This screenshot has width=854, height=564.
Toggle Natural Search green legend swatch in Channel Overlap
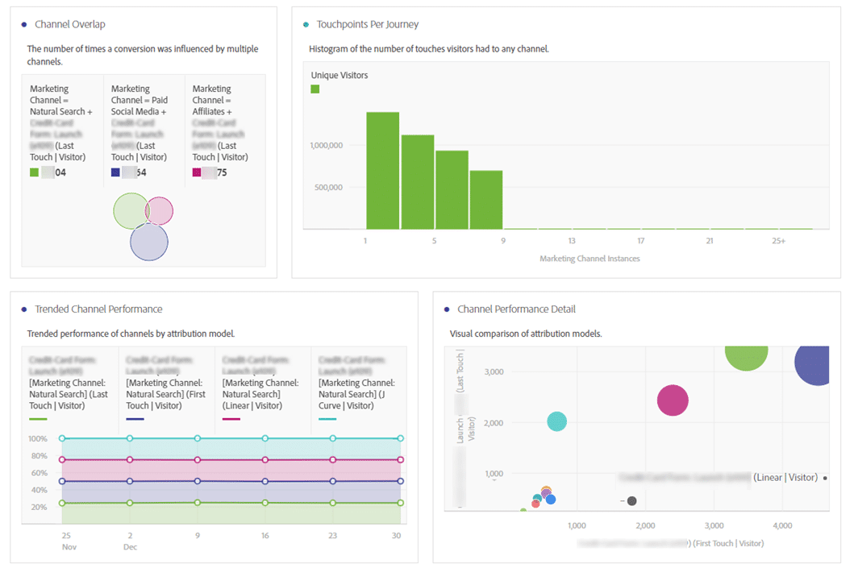click(x=34, y=172)
